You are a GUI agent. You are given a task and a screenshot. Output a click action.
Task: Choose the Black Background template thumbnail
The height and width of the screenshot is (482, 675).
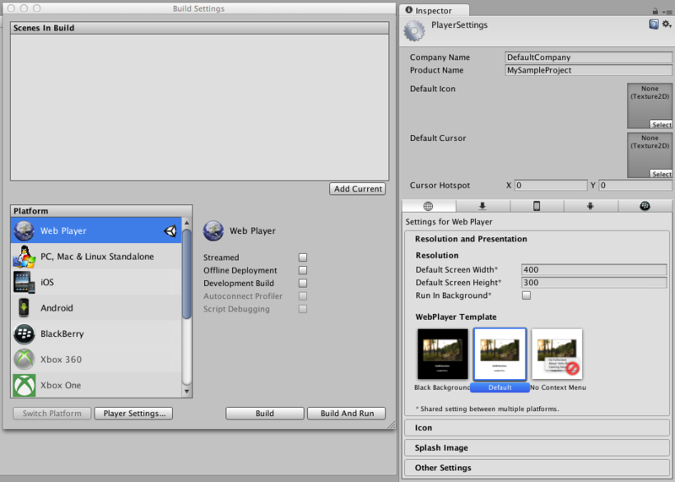coord(442,354)
